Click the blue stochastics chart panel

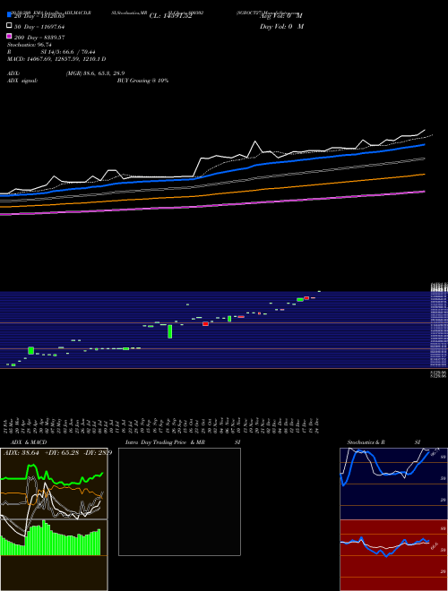coord(393,484)
